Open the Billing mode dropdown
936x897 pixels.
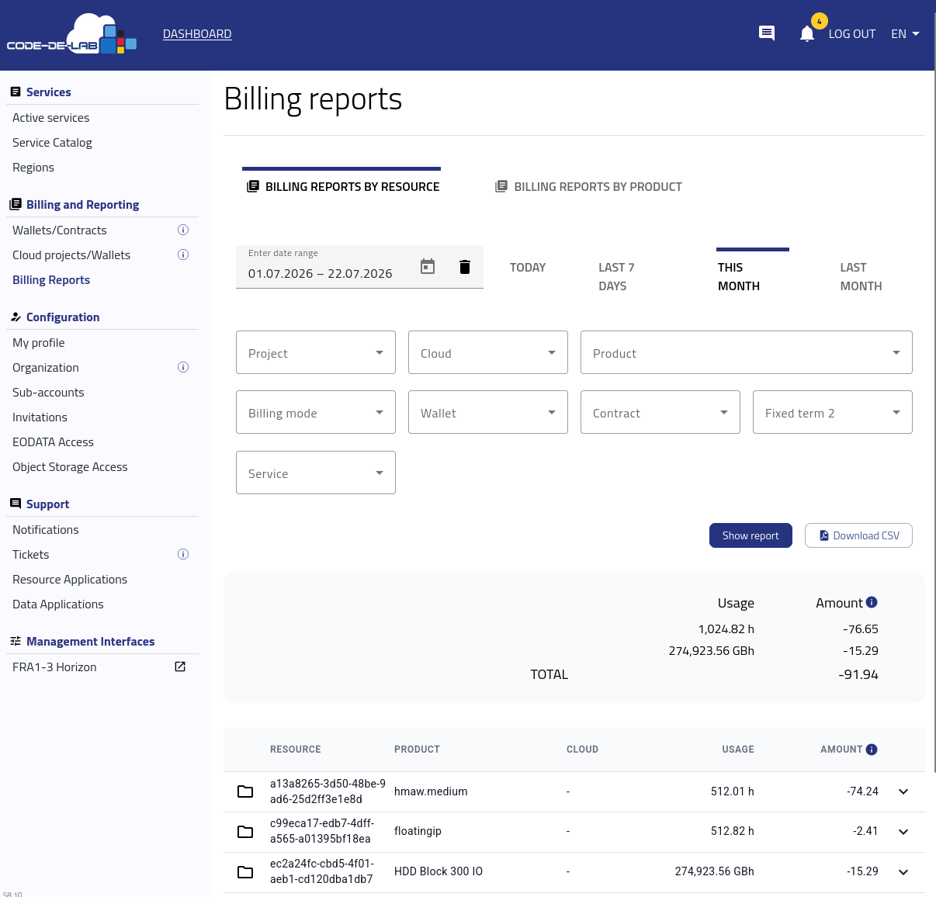pyautogui.click(x=316, y=412)
